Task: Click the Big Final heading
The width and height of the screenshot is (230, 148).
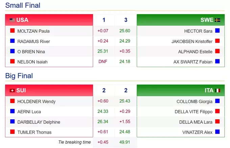Action: 19,76
